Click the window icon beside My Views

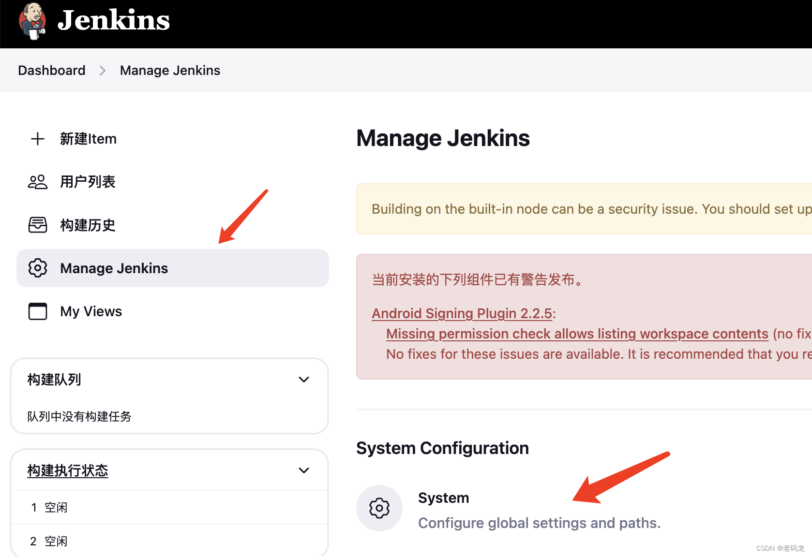pyautogui.click(x=38, y=311)
